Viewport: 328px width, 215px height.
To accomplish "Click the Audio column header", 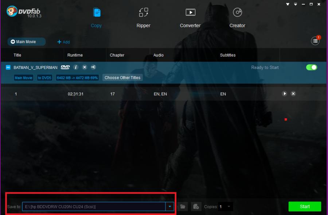I will (159, 55).
